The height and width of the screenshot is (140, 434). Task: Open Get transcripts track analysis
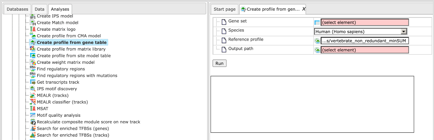click(x=58, y=82)
